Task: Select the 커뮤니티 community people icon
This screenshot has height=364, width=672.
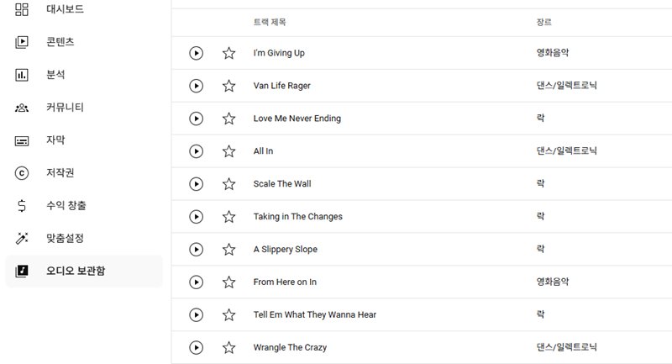Action: tap(22, 108)
